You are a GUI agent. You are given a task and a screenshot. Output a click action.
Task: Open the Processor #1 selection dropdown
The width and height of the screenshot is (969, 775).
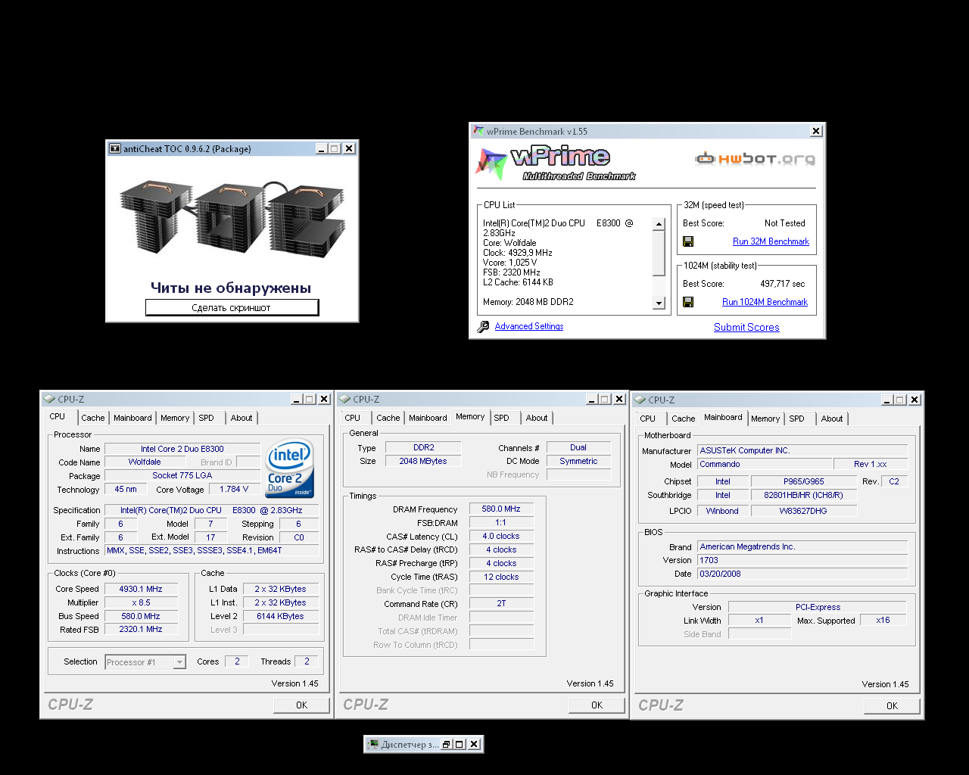179,662
